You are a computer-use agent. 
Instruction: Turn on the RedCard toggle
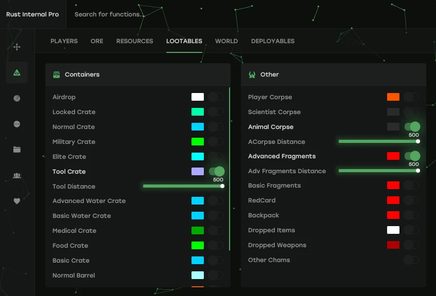click(411, 200)
